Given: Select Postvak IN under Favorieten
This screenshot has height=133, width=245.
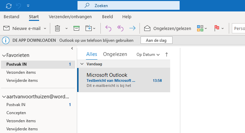Looking at the screenshot, I should coord(38,64).
